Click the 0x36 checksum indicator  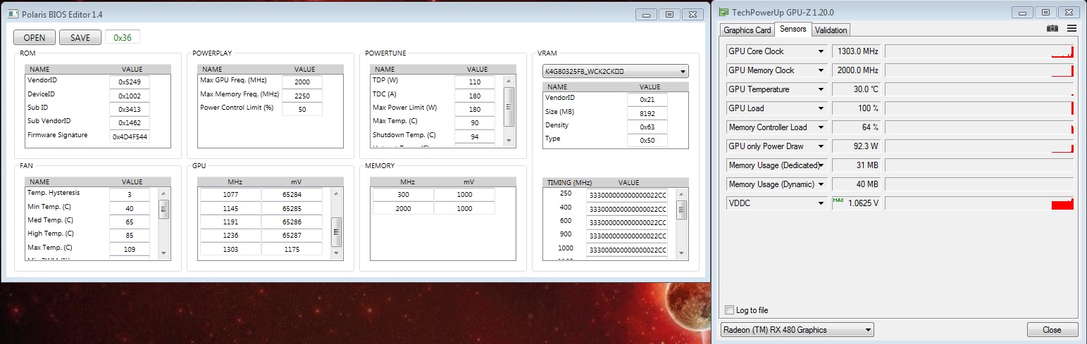coord(123,37)
